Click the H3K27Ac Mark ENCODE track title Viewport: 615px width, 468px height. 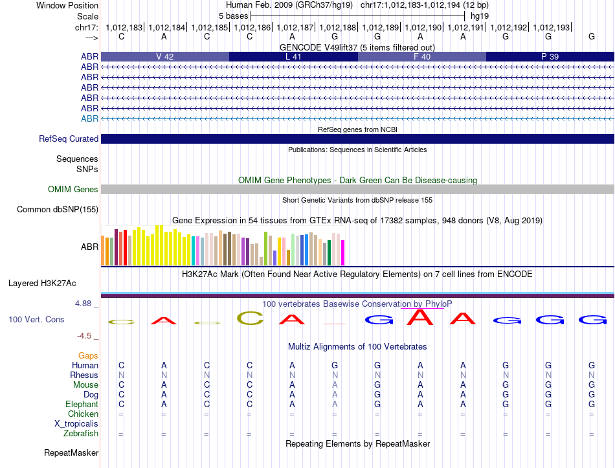(357, 274)
